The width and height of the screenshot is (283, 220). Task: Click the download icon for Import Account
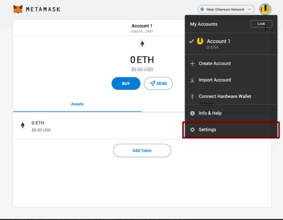click(192, 80)
